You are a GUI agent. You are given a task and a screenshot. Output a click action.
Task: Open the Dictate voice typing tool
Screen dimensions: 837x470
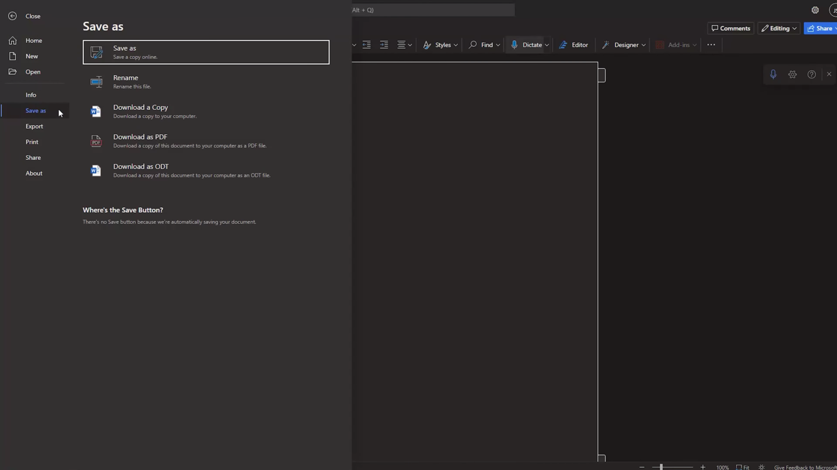point(528,45)
